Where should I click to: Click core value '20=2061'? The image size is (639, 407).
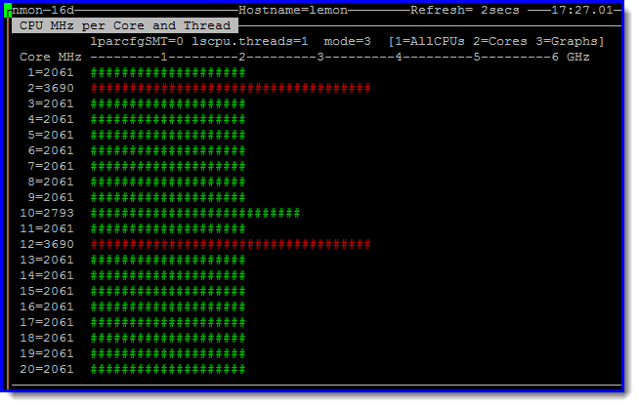coord(47,369)
